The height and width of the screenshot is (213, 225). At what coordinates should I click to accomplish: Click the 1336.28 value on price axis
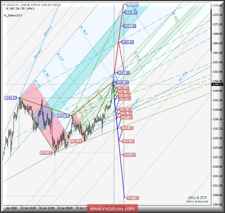pos(217,119)
